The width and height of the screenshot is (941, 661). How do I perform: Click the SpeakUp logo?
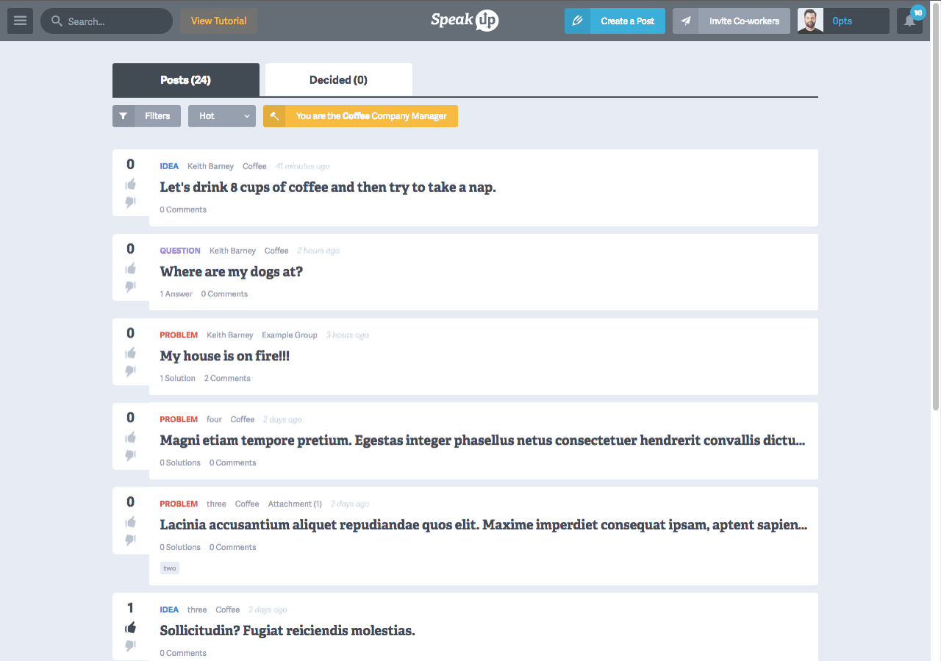coord(465,21)
